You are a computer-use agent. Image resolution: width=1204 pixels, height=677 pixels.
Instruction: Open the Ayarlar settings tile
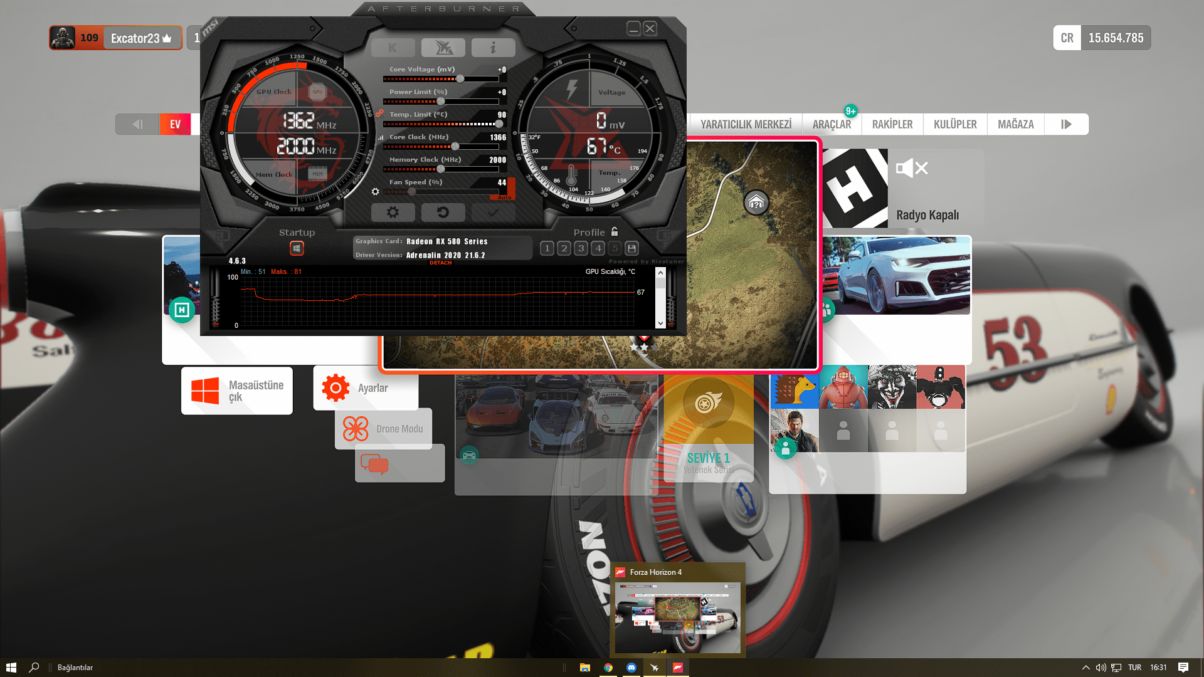pos(366,388)
